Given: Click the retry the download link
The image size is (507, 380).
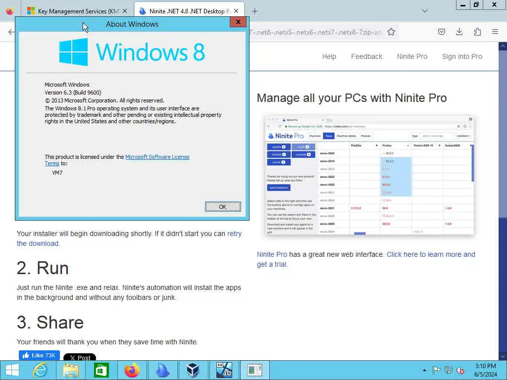Looking at the screenshot, I should (x=129, y=238).
